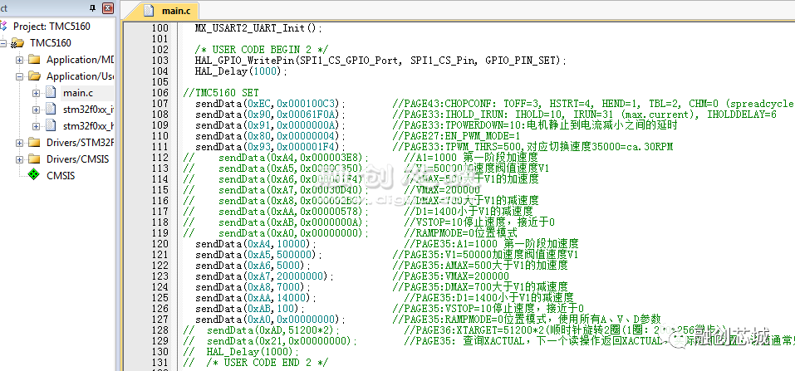This screenshot has height=371, width=795.
Task: Click the Drivers/CMSIS folder icon
Action: coord(34,159)
